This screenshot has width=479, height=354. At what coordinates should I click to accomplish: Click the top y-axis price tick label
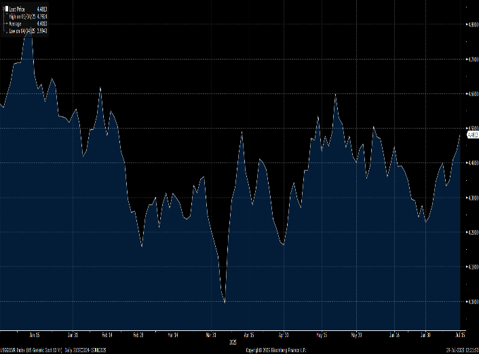[472, 24]
